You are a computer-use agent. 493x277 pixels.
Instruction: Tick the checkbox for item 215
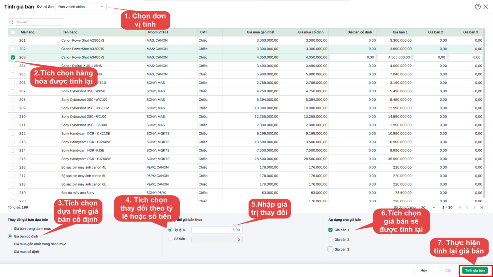point(13,159)
